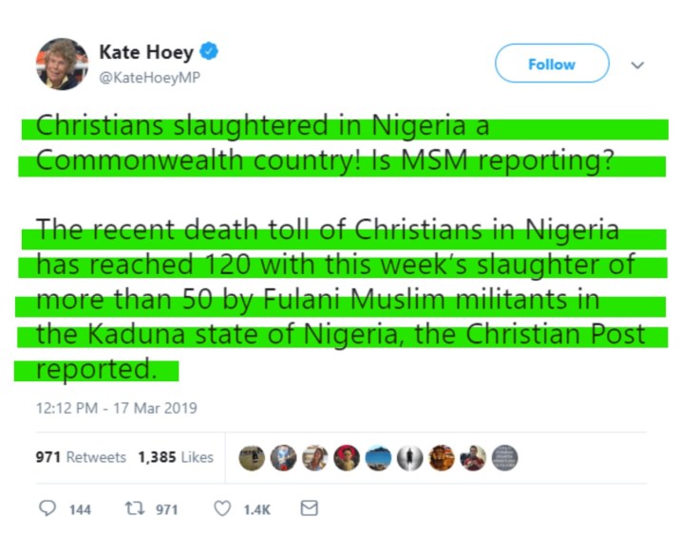This screenshot has height=533, width=699.
Task: Open the Kate Hoey display name link
Action: (146, 51)
